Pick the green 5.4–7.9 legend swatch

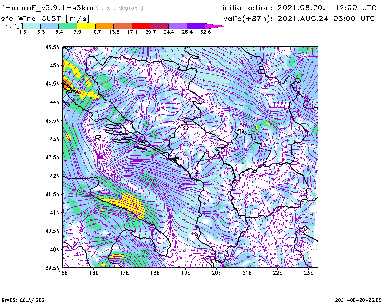coord(68,26)
